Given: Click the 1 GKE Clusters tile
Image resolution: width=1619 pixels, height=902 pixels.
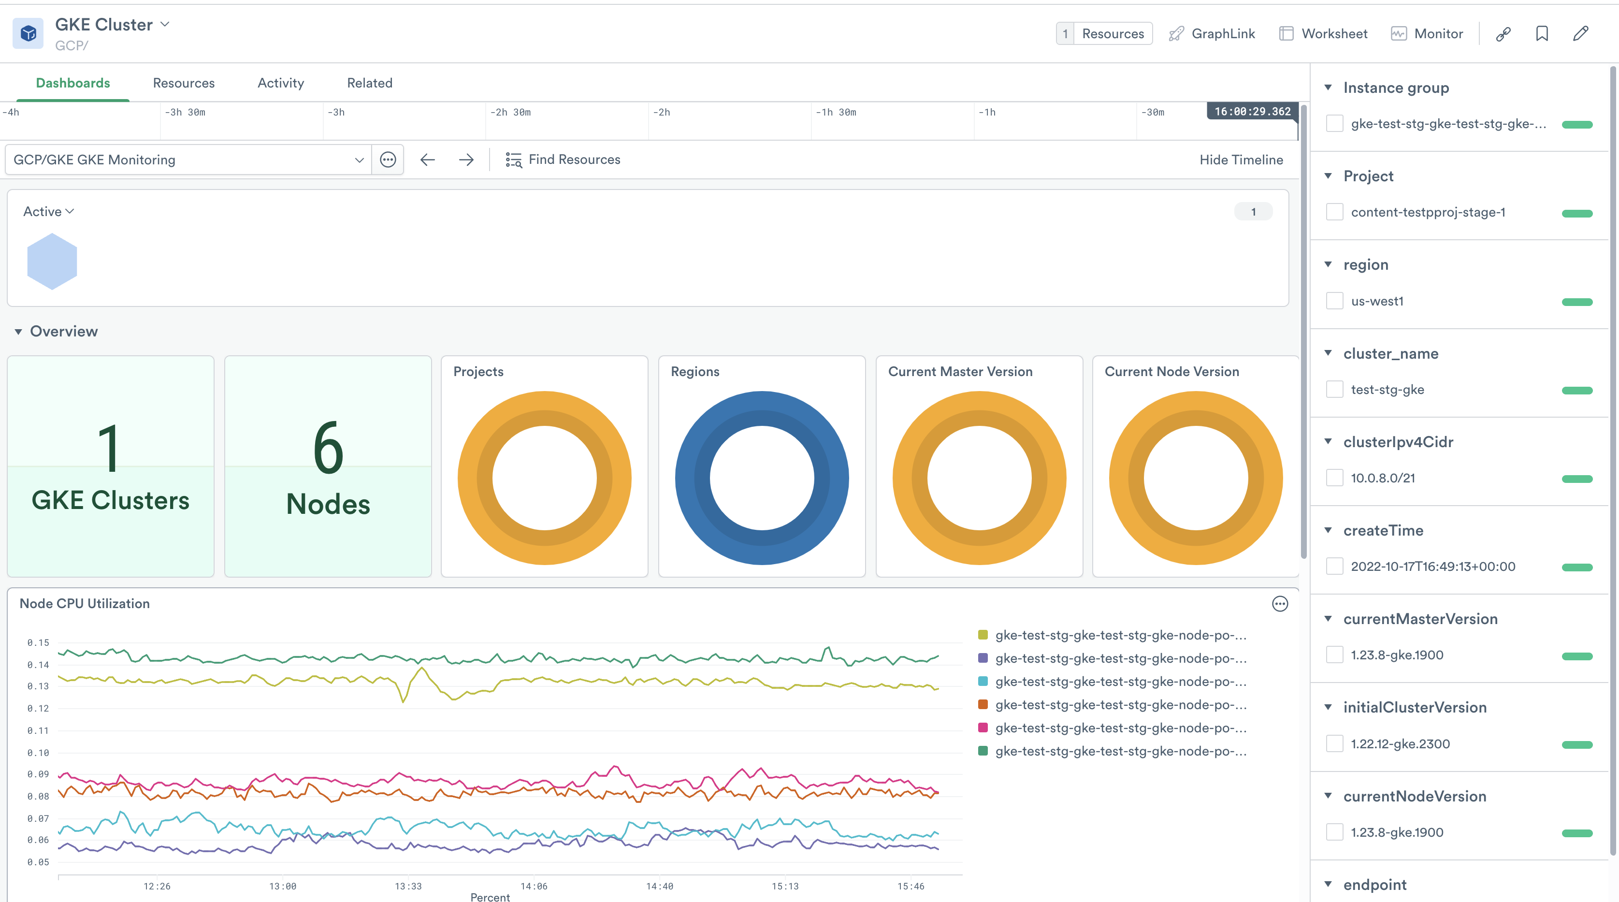Looking at the screenshot, I should [x=111, y=466].
